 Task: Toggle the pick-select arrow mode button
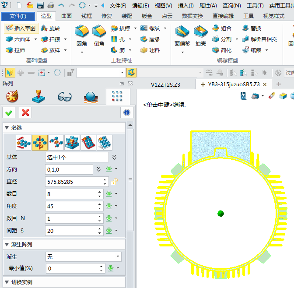click(x=10, y=73)
